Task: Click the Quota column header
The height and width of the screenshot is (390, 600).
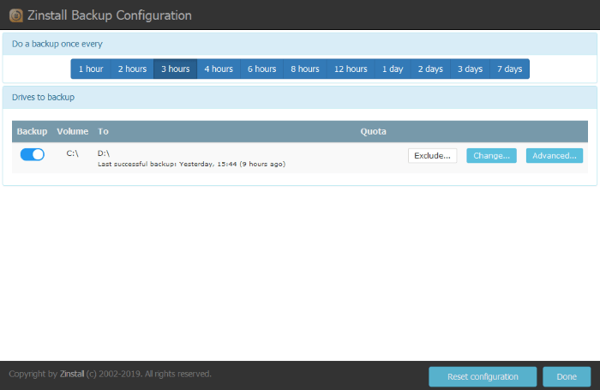Action: (x=373, y=131)
